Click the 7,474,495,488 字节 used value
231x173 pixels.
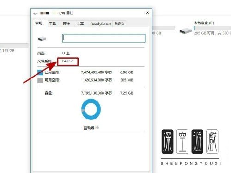click(x=97, y=72)
